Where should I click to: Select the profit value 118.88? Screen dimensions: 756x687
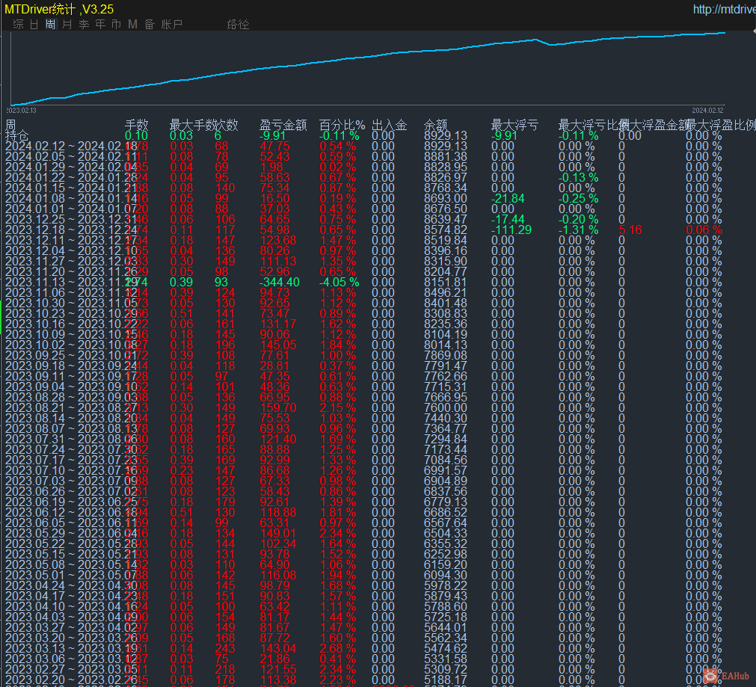click(278, 513)
